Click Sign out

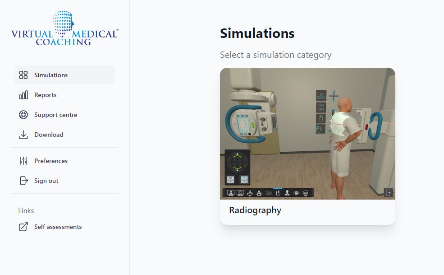tap(46, 181)
